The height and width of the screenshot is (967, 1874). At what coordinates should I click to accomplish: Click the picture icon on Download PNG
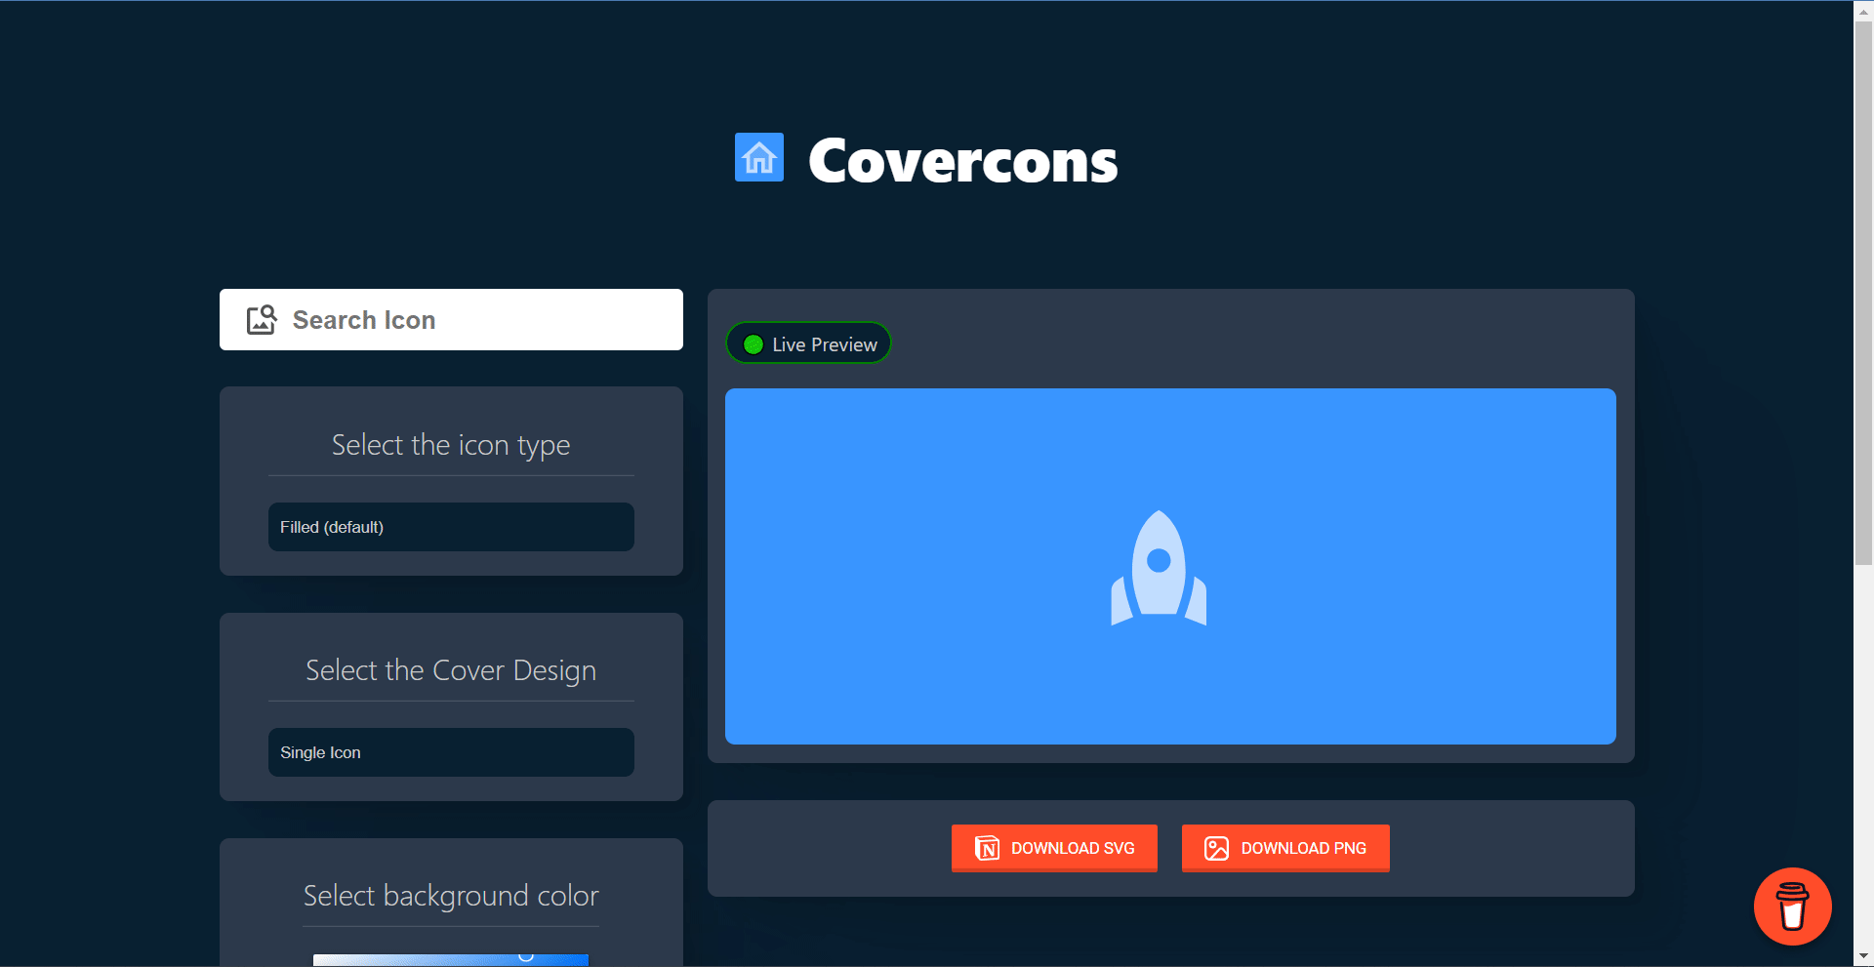click(1216, 848)
